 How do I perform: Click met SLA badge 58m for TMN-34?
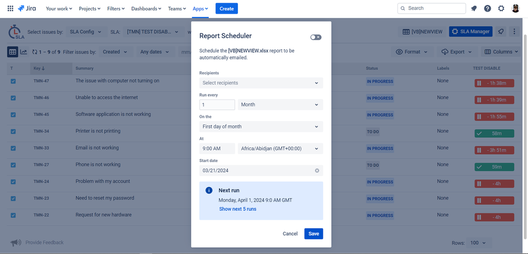pyautogui.click(x=494, y=133)
